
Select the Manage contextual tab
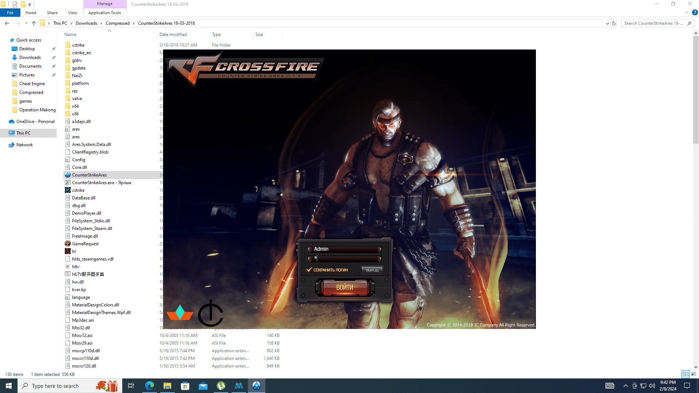[105, 4]
